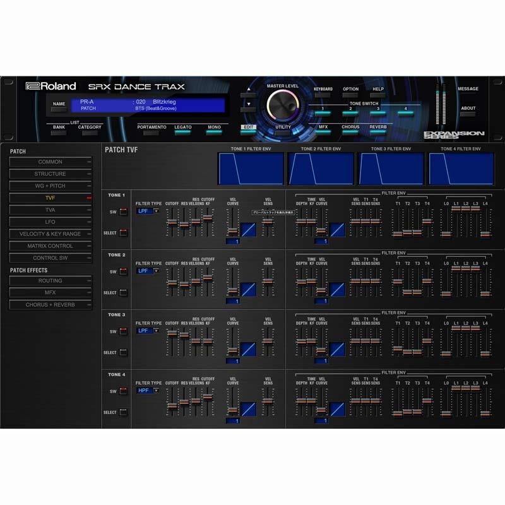Image resolution: width=505 pixels, height=505 pixels.
Task: Toggle Tone 4 SW switch
Action: pyautogui.click(x=123, y=391)
